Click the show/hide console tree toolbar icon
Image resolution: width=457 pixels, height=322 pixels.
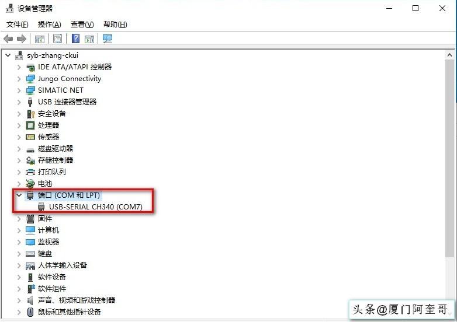[40, 38]
